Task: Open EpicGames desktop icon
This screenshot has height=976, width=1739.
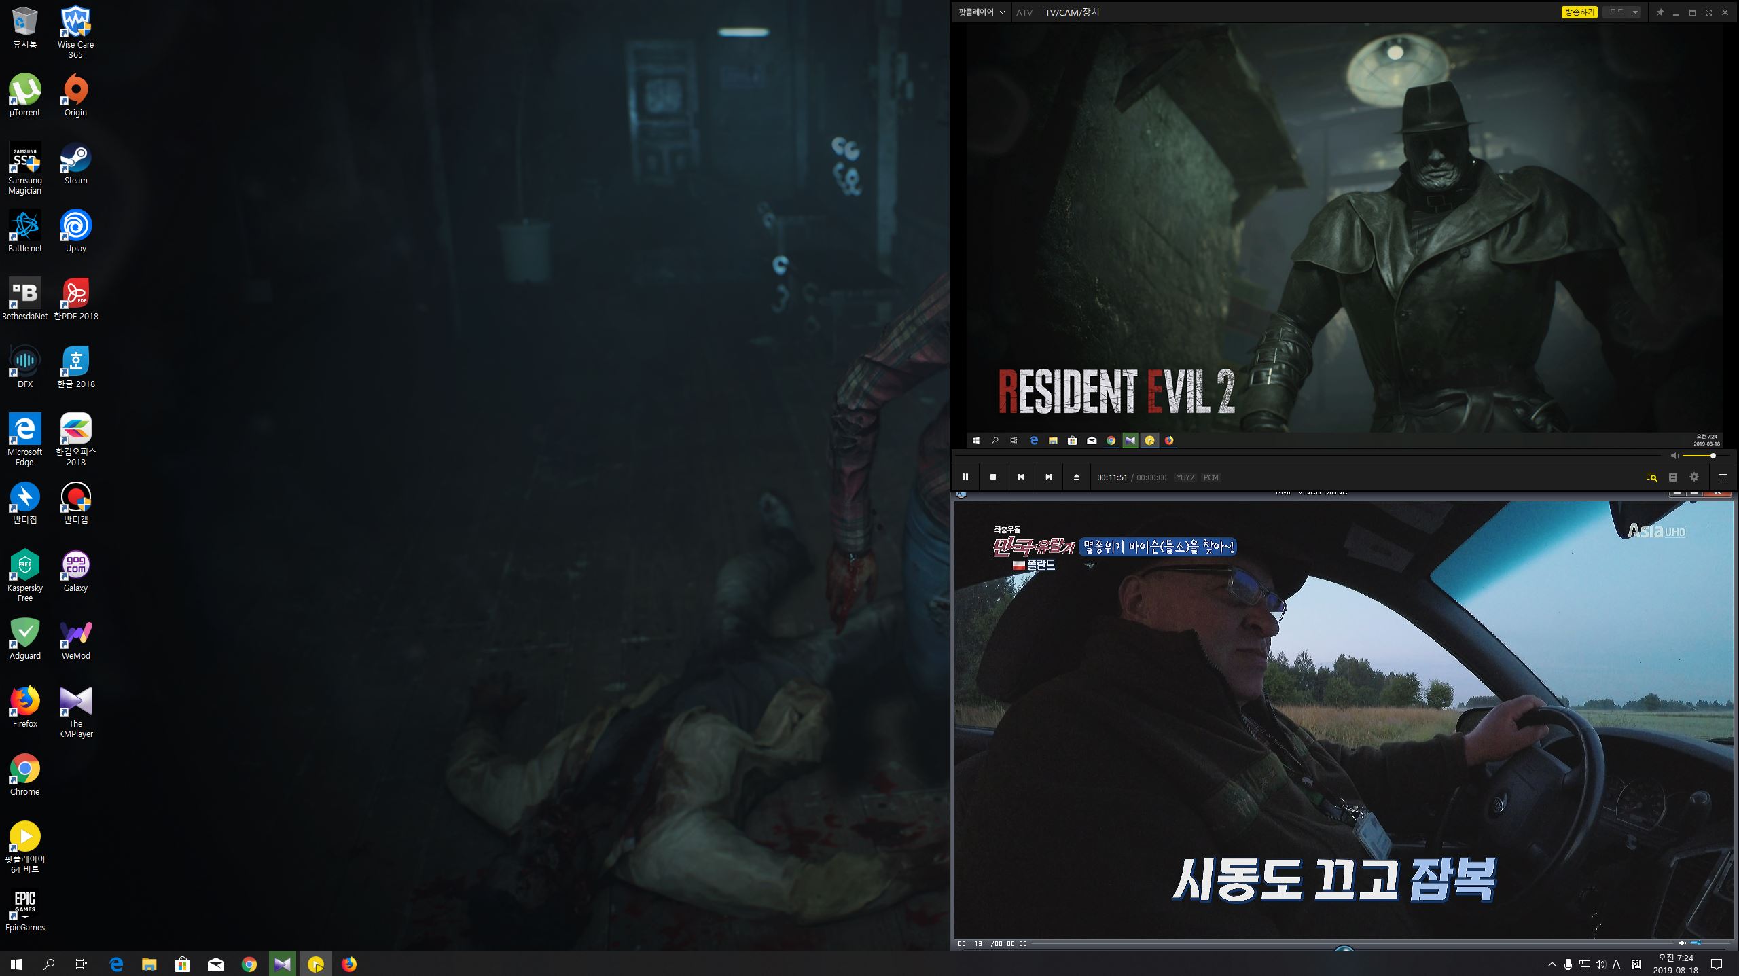Action: tap(25, 910)
